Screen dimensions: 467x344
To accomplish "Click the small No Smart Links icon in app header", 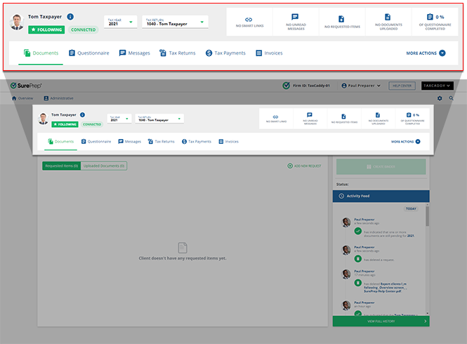I will coord(275,117).
